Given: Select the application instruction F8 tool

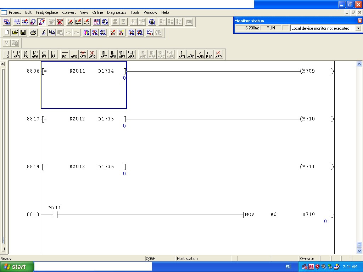Looking at the screenshot, I should coord(53,54).
